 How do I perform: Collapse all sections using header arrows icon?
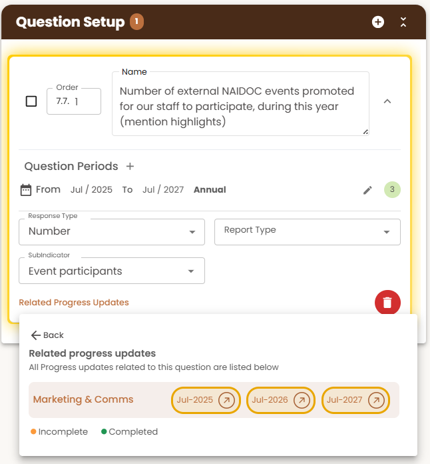(x=403, y=22)
